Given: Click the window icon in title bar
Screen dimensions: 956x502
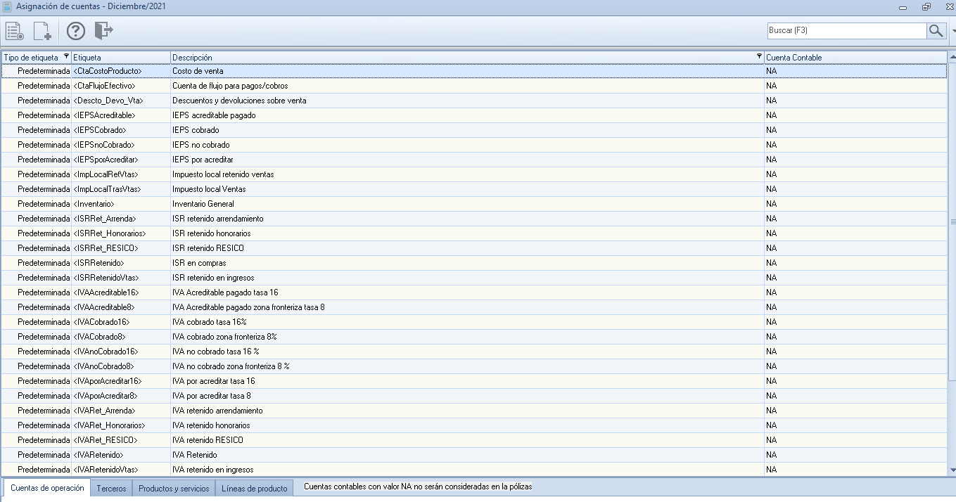Looking at the screenshot, I should 7,6.
